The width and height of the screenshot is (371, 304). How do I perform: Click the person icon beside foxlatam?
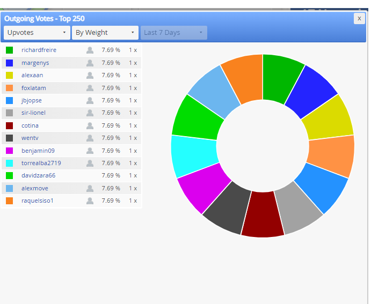pos(90,88)
